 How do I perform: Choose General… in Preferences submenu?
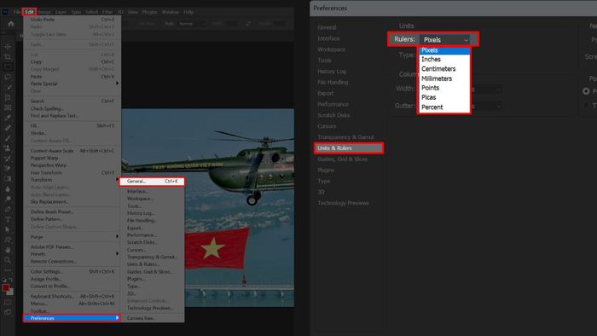coord(153,181)
